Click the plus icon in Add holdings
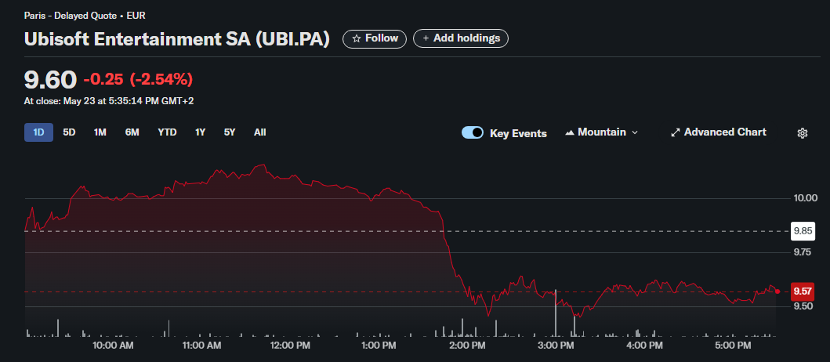This screenshot has width=830, height=362. (x=426, y=38)
